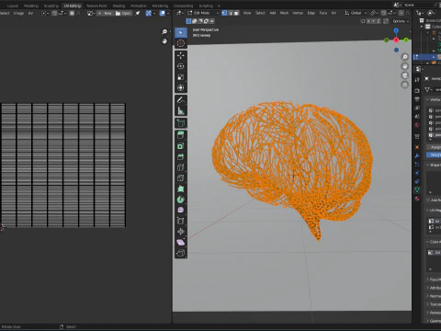This screenshot has height=331, width=441.
Task: Expand the Vertex Groups panel
Action: (433, 99)
